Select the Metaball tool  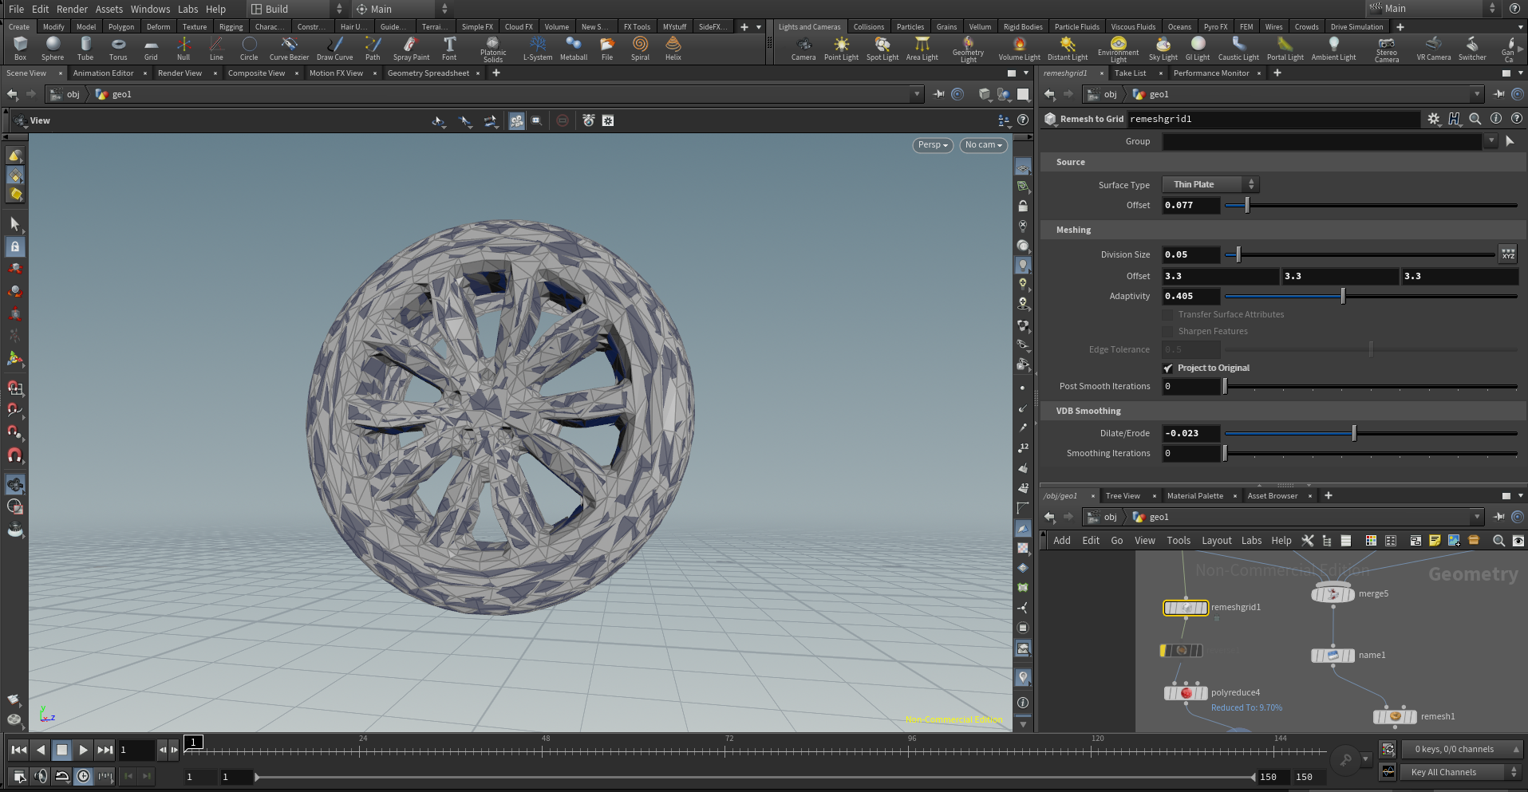(x=574, y=49)
